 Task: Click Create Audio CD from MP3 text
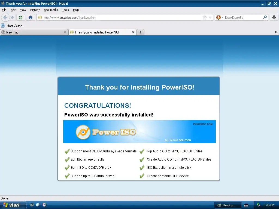pos(179,159)
